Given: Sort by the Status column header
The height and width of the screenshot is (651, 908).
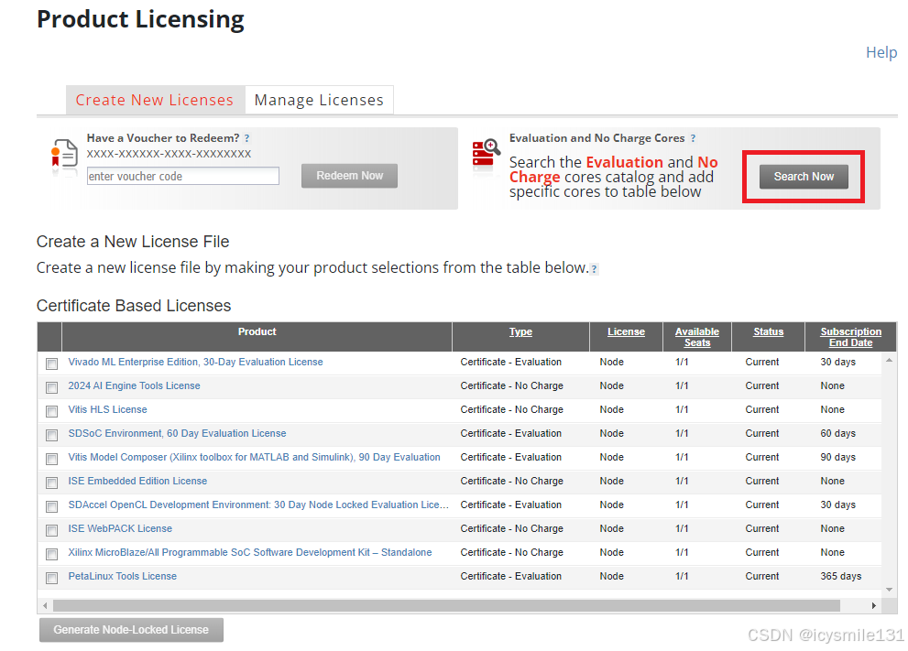Looking at the screenshot, I should pyautogui.click(x=768, y=331).
